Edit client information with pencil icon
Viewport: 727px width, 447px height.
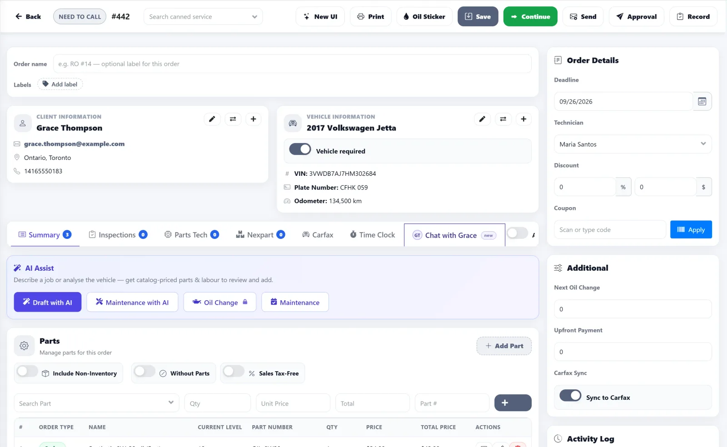coord(212,119)
